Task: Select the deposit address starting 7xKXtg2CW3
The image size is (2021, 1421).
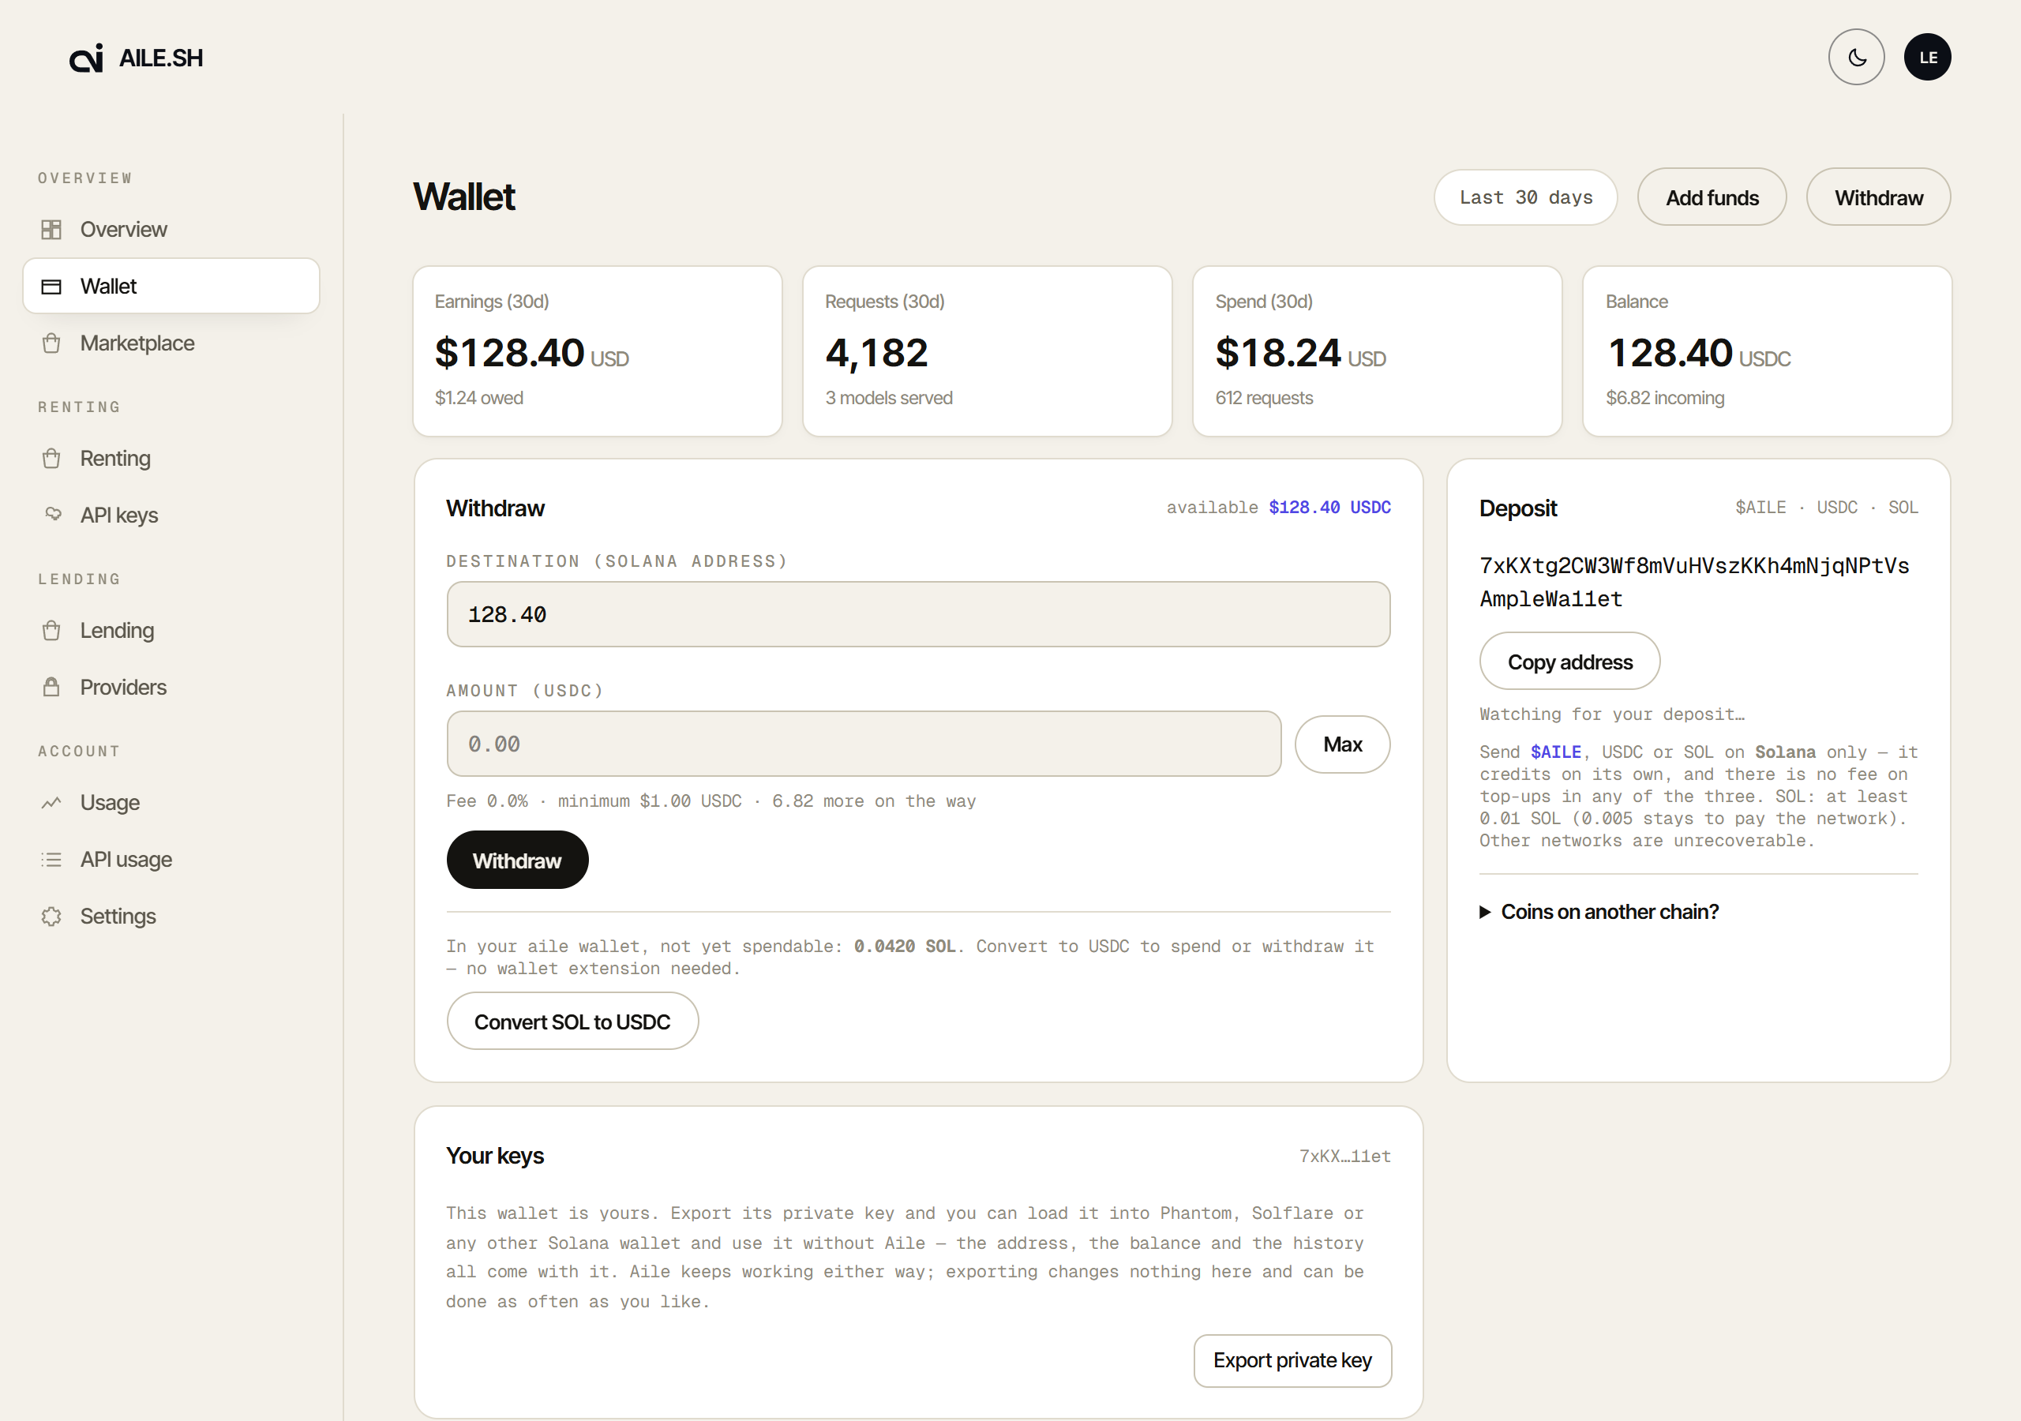Action: coord(1693,582)
